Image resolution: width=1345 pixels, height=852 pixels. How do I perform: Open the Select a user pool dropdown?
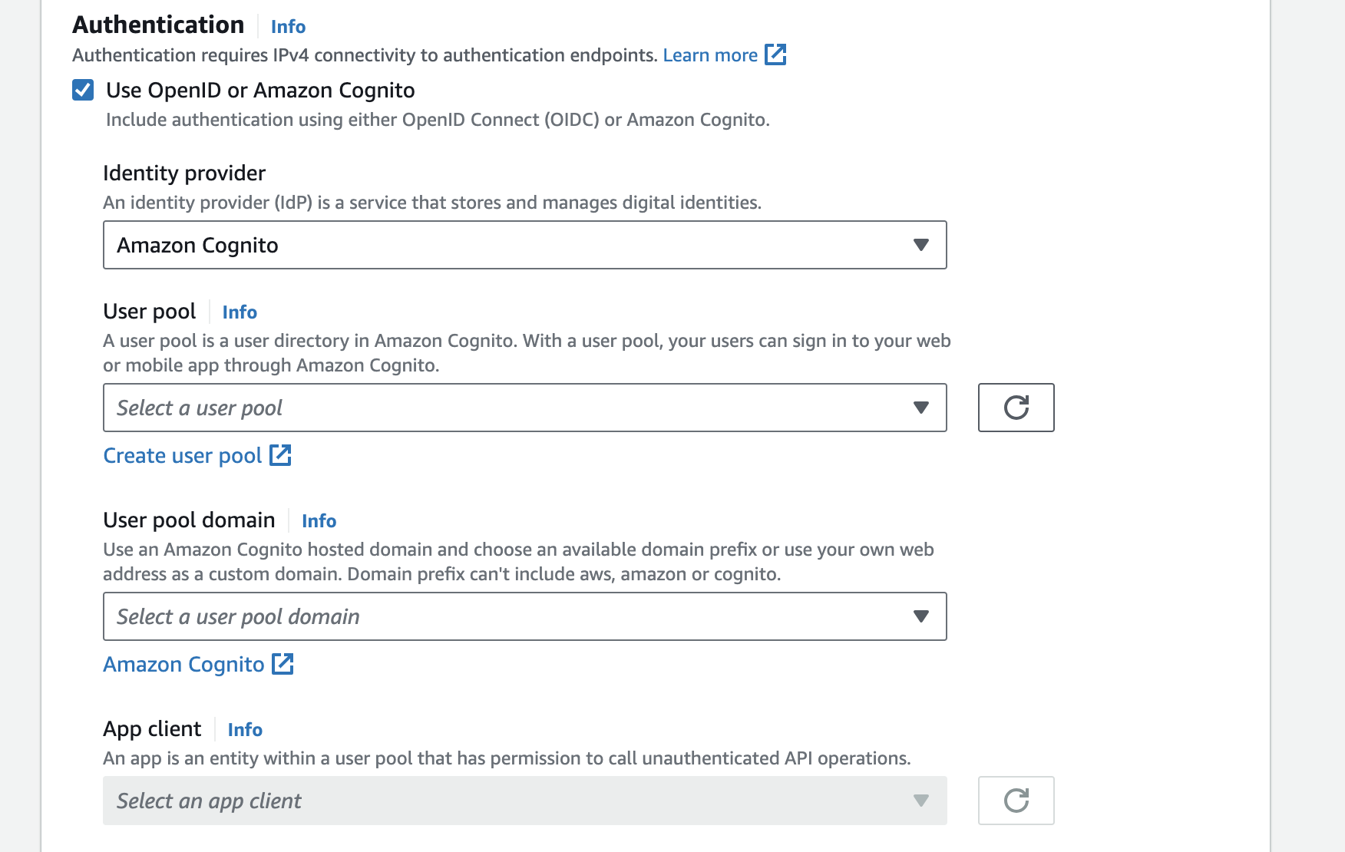pos(524,408)
